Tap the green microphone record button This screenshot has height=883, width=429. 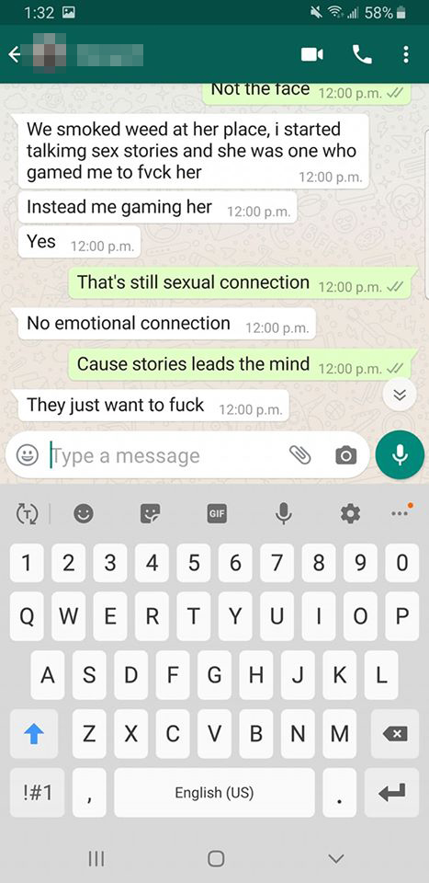tap(400, 455)
